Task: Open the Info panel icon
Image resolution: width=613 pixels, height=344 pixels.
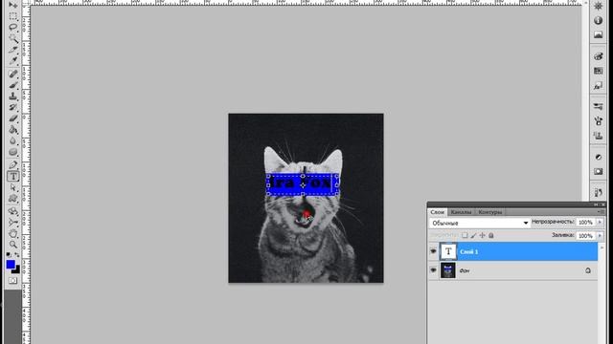Action: coord(598,21)
